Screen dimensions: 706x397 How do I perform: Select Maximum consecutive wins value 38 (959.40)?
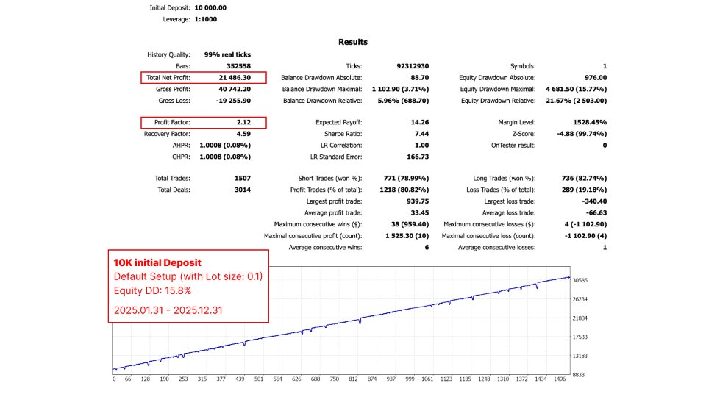pos(410,225)
